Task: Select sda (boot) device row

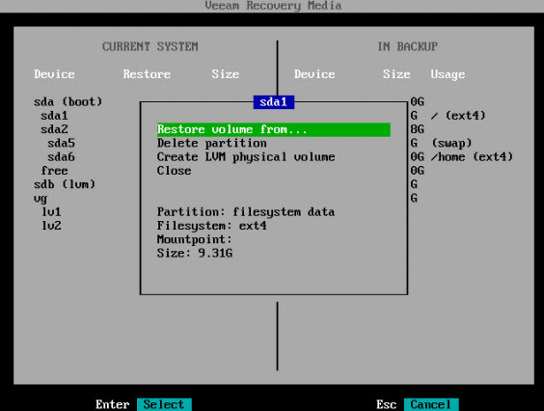Action: click(x=68, y=101)
